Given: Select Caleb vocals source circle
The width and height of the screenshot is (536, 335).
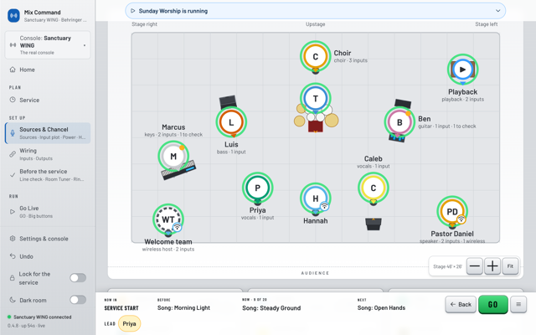Looking at the screenshot, I should pyautogui.click(x=374, y=188).
